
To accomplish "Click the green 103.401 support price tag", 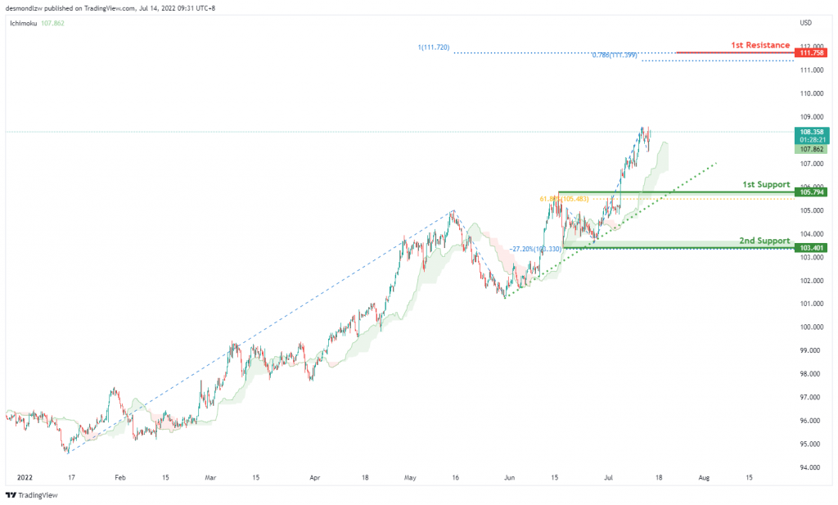I will click(811, 248).
